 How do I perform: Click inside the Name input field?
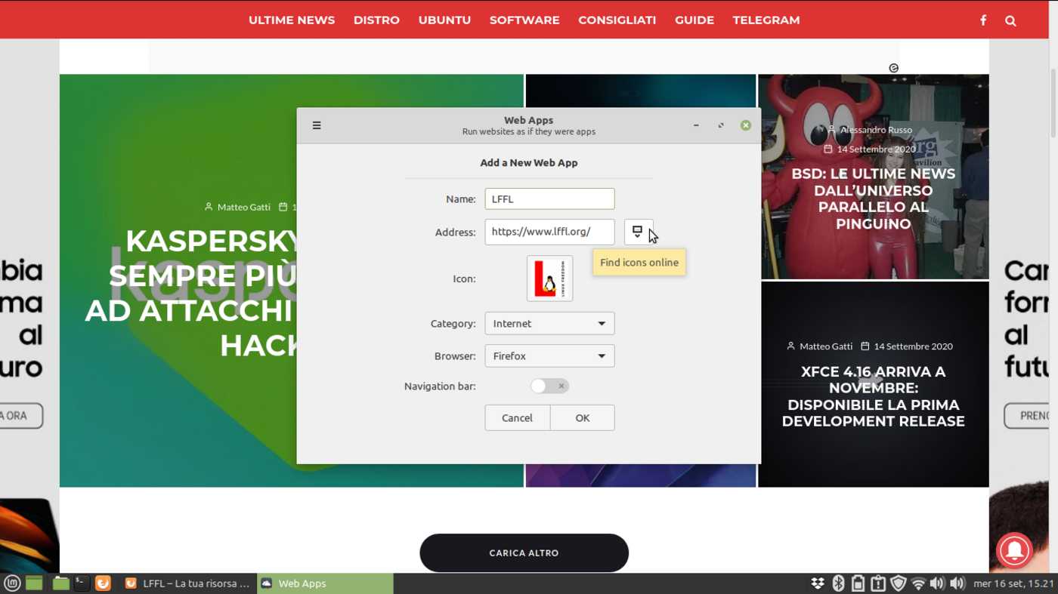(x=549, y=199)
